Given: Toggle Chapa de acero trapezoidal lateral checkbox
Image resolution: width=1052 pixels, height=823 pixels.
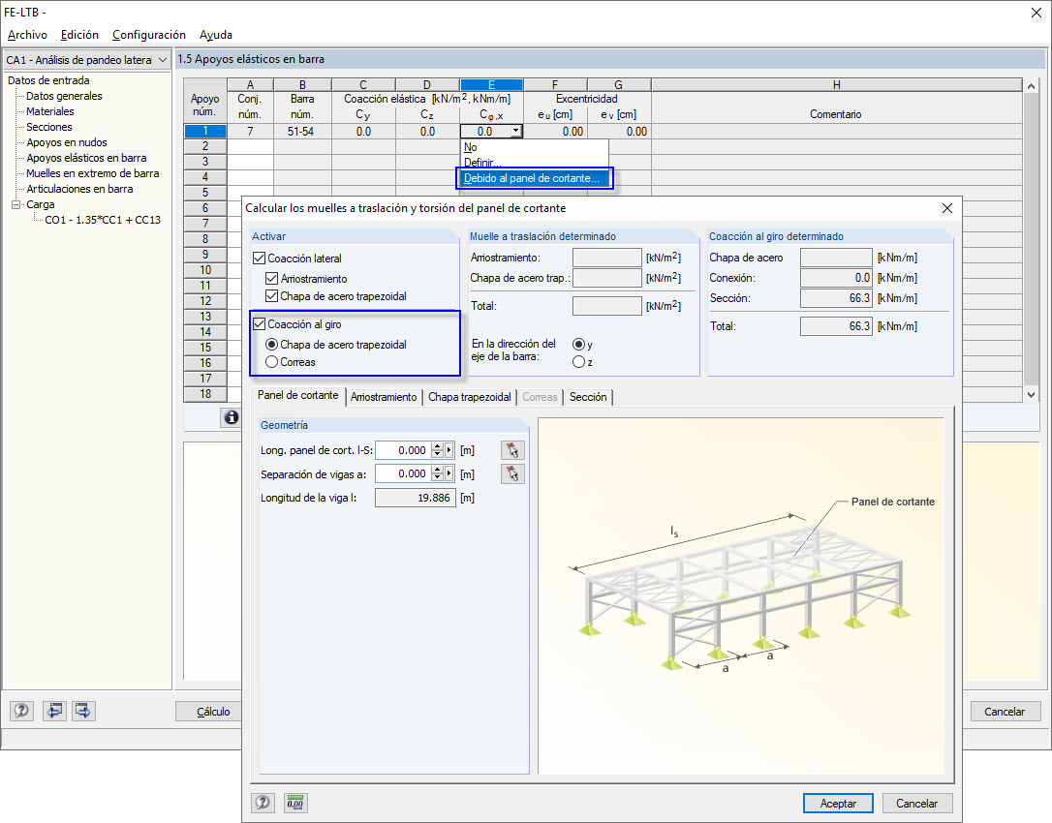Looking at the screenshot, I should click(x=272, y=296).
